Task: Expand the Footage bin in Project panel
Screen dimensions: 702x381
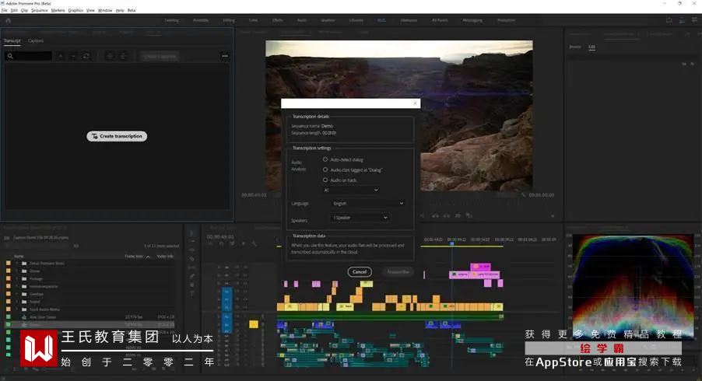Action: pyautogui.click(x=17, y=278)
